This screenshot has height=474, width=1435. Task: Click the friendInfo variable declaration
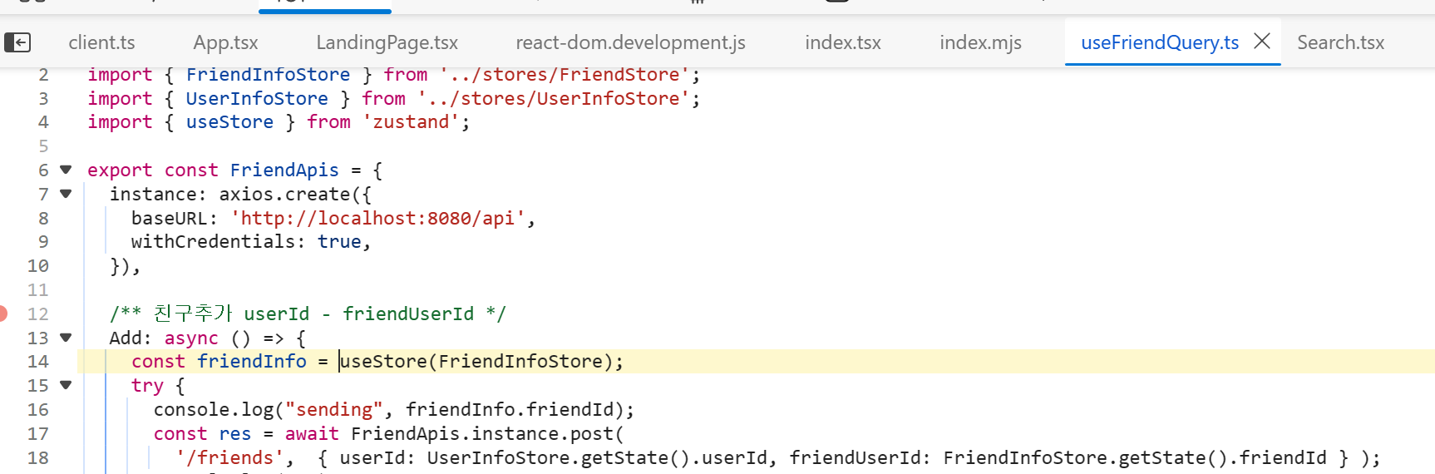pyautogui.click(x=252, y=361)
